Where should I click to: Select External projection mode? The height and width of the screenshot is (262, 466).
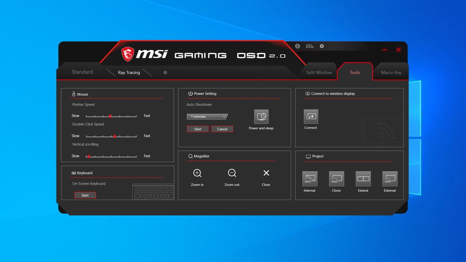tap(390, 179)
